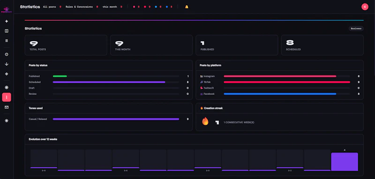The height and width of the screenshot is (179, 375).
Task: Click the TikTok platform icon
Action: click(x=202, y=82)
